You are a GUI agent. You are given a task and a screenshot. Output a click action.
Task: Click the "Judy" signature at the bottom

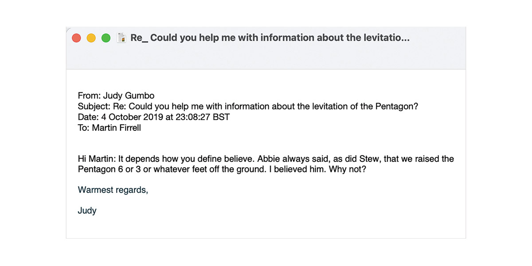coord(87,211)
